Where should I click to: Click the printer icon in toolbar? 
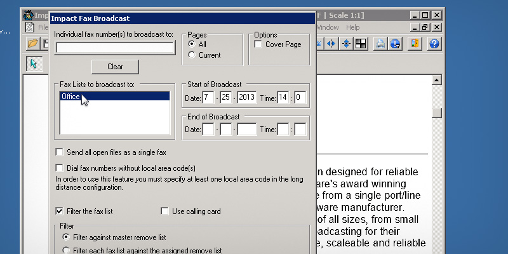click(x=380, y=44)
